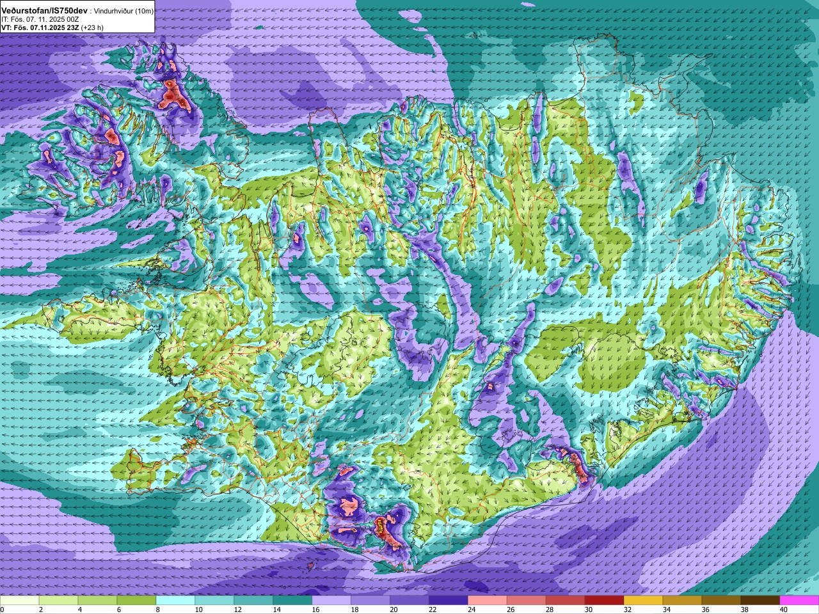Click the legend scale label 36

[706, 610]
